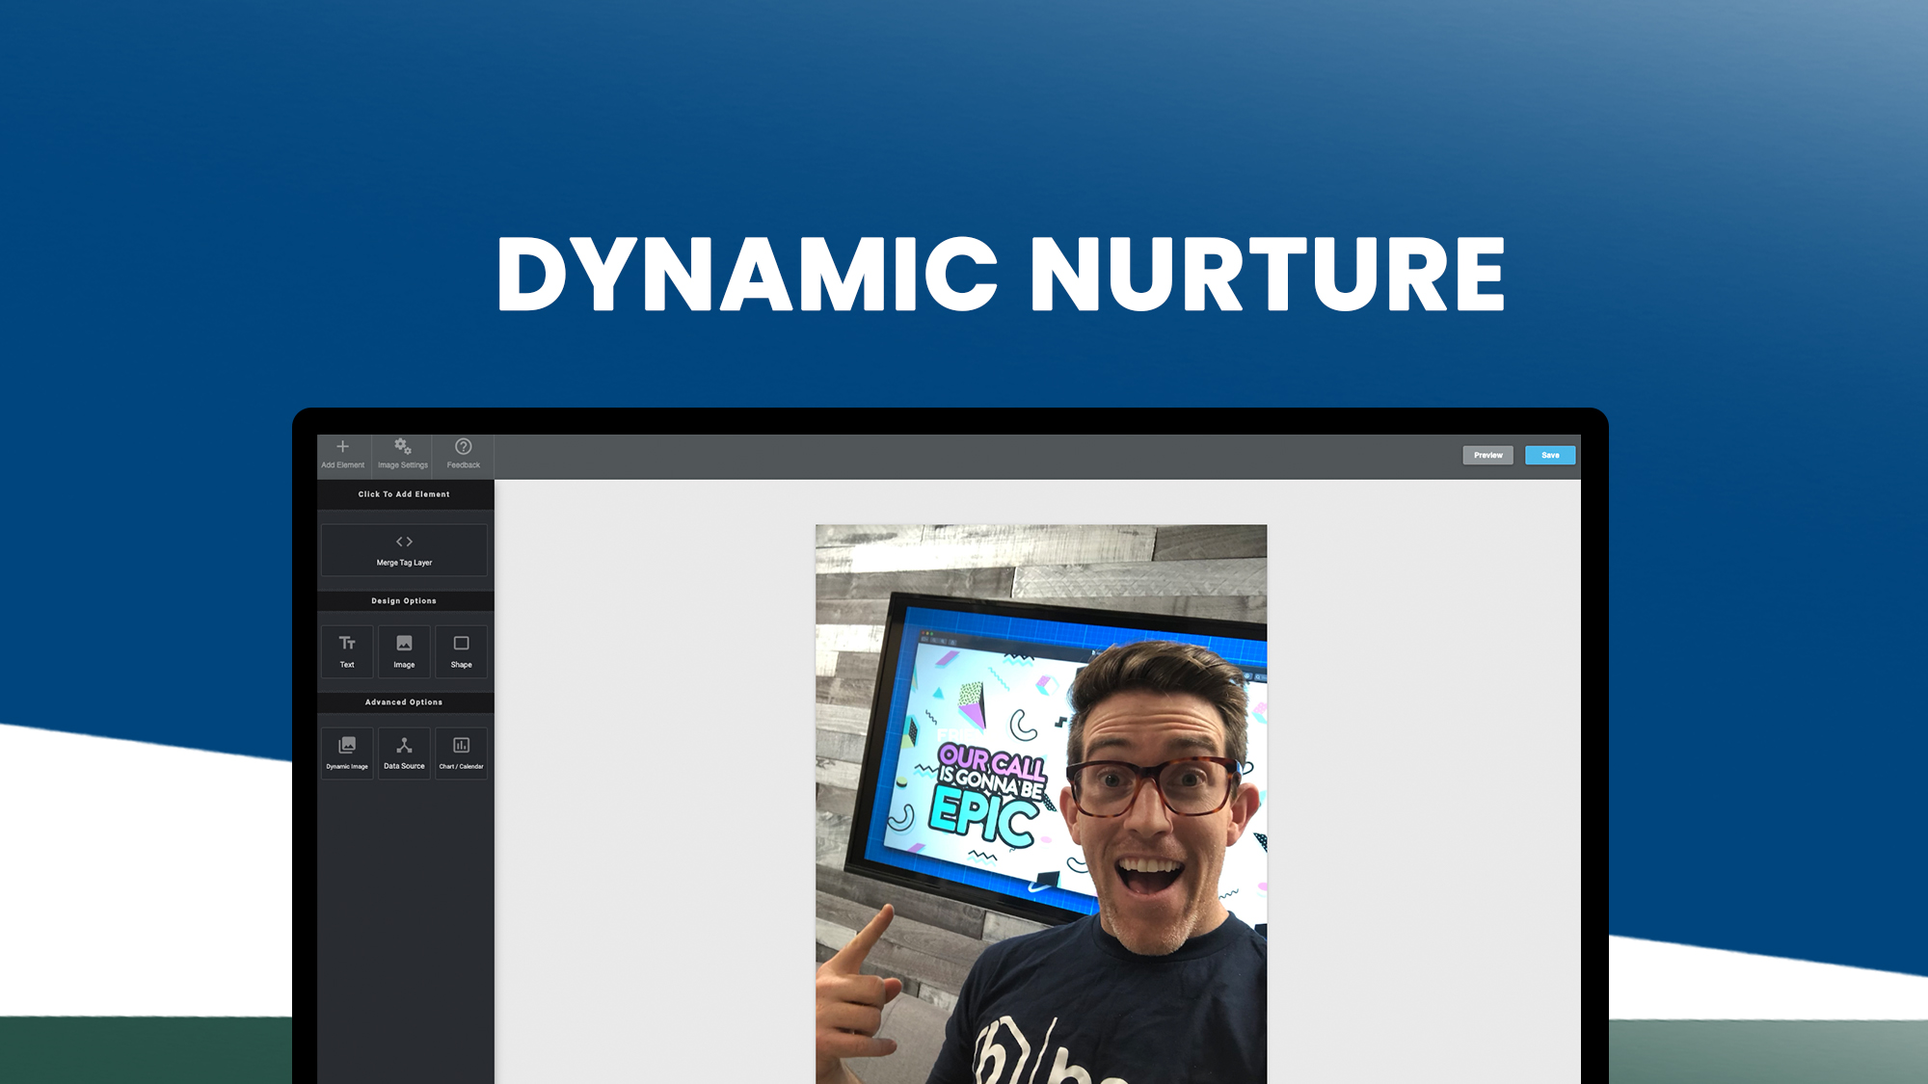Select the selfie photo on the canvas

pos(1041,800)
